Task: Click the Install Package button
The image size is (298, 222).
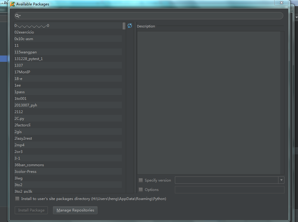Action: [x=31, y=210]
